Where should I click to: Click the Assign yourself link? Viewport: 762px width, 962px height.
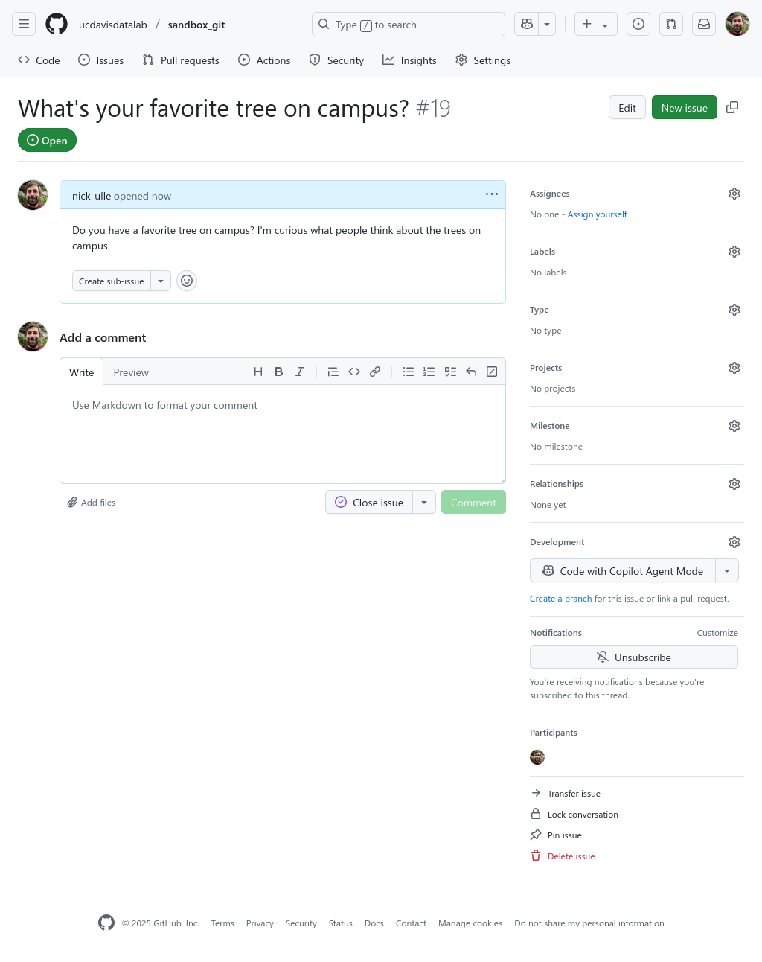click(x=597, y=214)
